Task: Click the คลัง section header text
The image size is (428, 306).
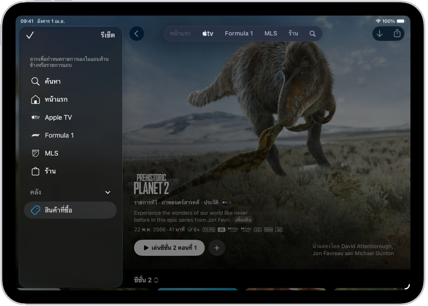Action: 36,192
